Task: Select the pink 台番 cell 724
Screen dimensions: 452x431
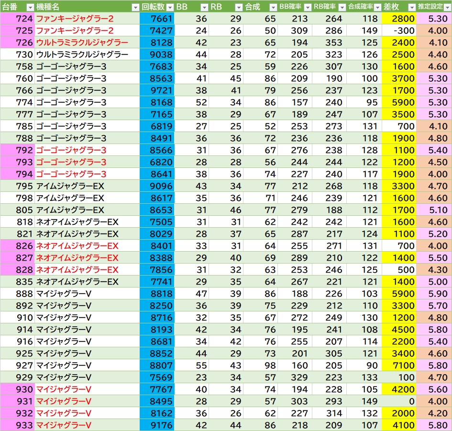Action: (17, 19)
